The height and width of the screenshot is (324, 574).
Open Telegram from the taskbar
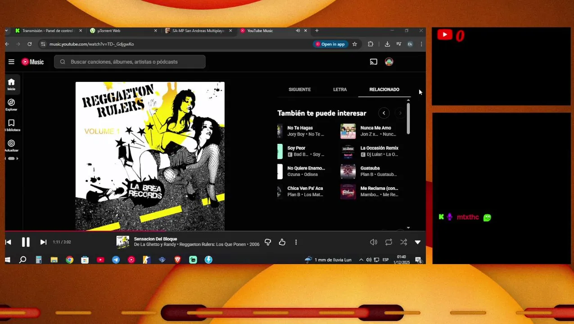pos(116,260)
